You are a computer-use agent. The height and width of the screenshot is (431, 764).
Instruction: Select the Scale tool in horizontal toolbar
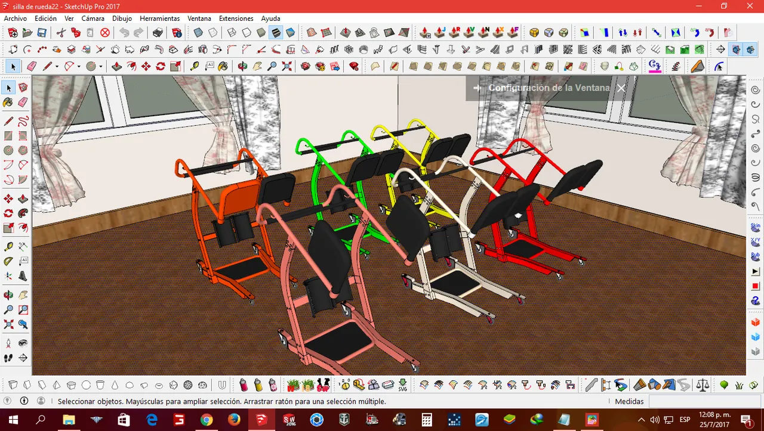point(175,66)
